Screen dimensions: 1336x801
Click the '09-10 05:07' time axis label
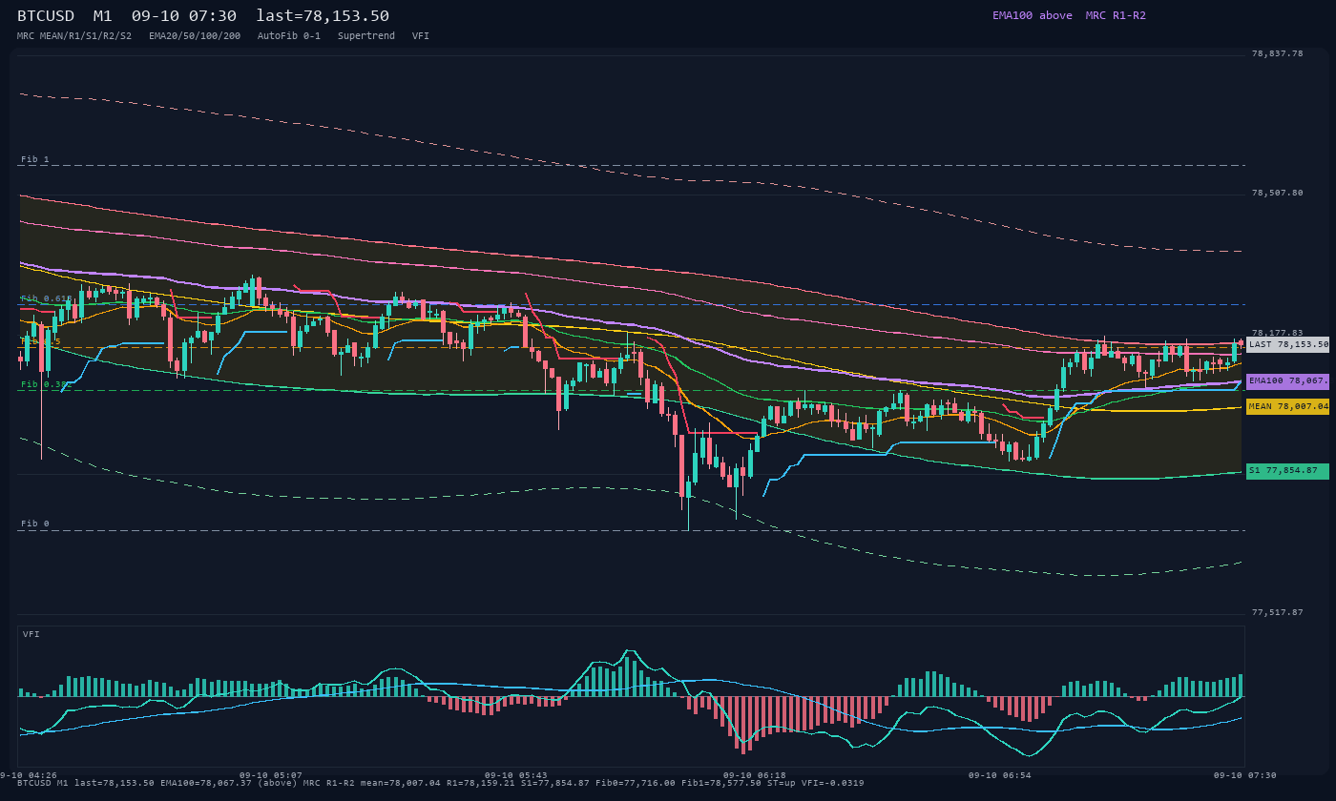271,775
